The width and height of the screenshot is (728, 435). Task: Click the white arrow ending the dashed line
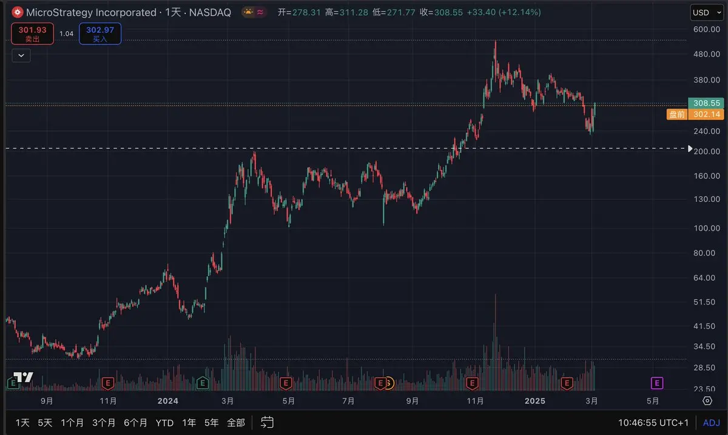[689, 148]
